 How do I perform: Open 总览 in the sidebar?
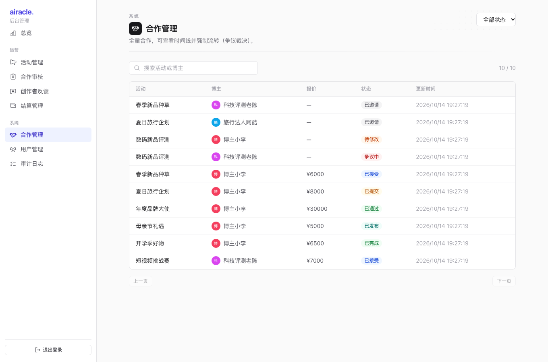[48, 33]
